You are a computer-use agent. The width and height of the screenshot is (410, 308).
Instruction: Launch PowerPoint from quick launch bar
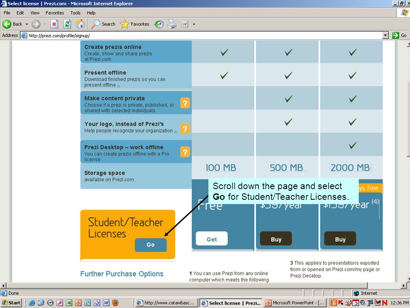pyautogui.click(x=78, y=303)
